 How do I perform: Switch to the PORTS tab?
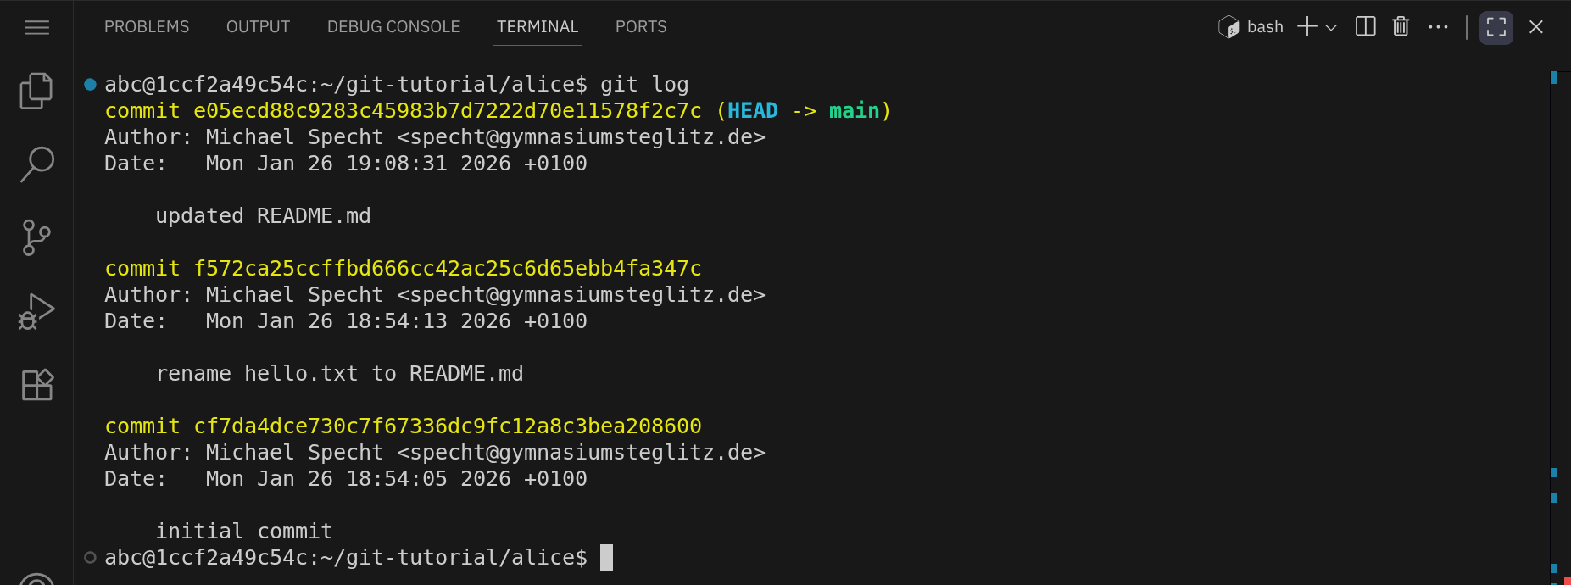click(x=641, y=27)
